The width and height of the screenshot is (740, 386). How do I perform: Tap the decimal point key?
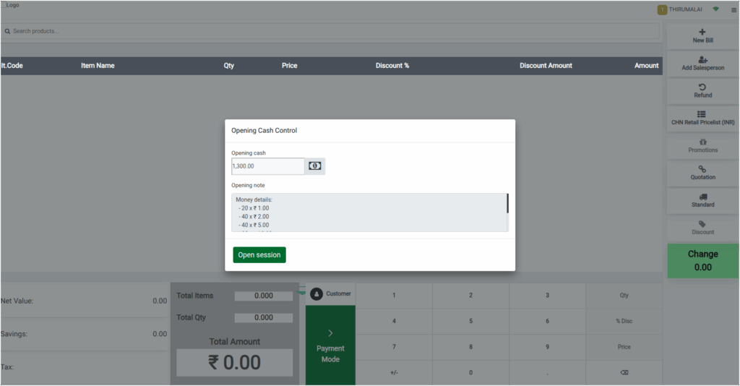coord(548,373)
